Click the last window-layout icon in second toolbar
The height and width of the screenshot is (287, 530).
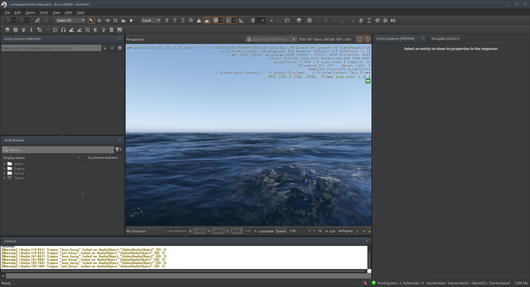[x=120, y=30]
